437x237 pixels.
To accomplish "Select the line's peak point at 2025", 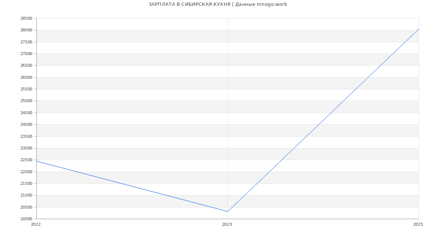I will (418, 29).
